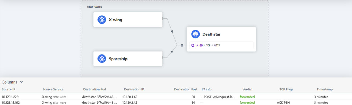Viewport: 352px width, 105px height.
Task: Click X-wing star-wars in the 10.128.15.192 row
Action: [x=54, y=103]
